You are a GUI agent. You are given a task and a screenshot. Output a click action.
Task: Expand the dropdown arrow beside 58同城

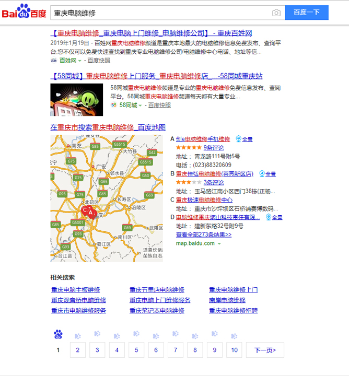(141, 105)
